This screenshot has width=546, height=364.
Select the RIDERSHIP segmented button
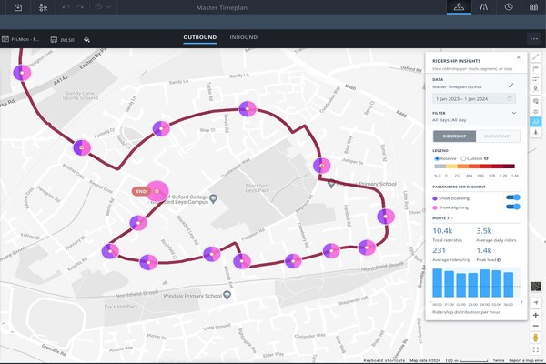pyautogui.click(x=454, y=136)
